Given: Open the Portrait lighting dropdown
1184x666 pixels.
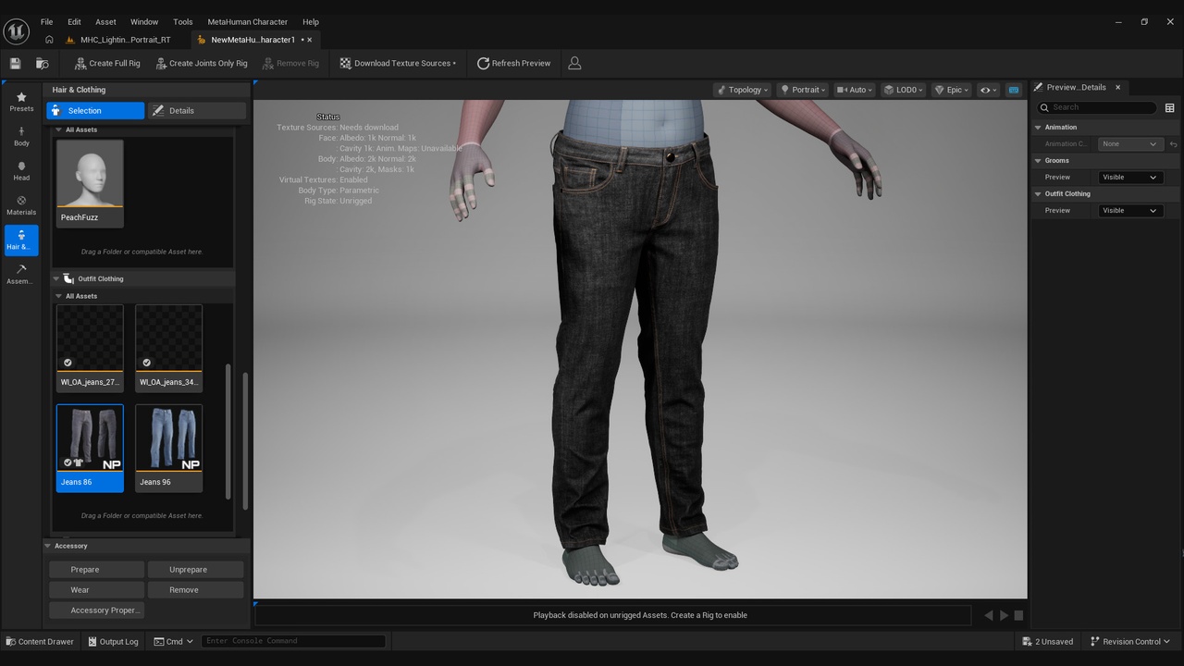Looking at the screenshot, I should 802,90.
